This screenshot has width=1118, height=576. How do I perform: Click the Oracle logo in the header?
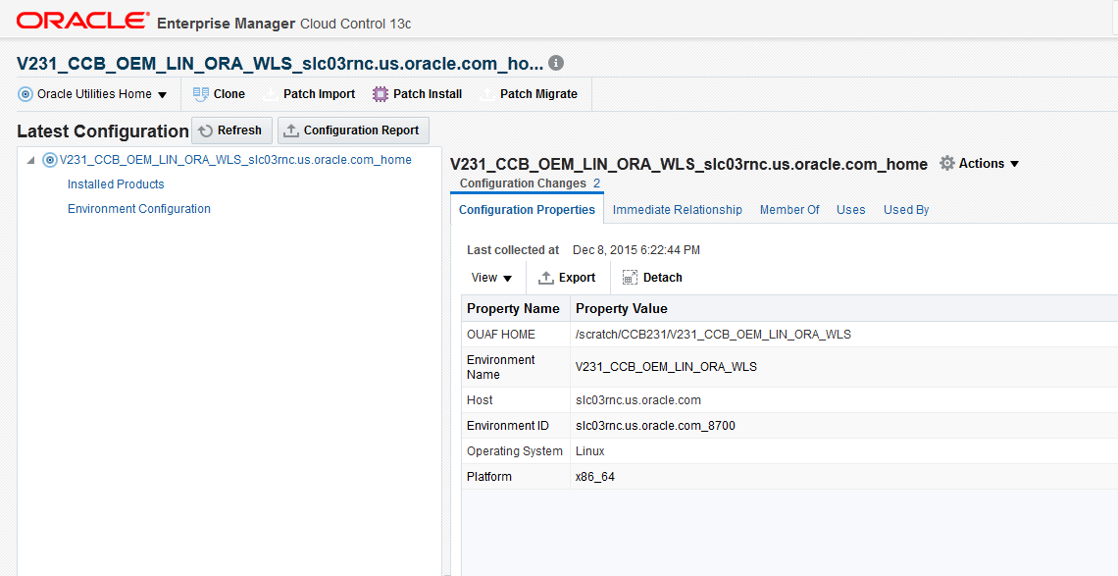pyautogui.click(x=82, y=20)
